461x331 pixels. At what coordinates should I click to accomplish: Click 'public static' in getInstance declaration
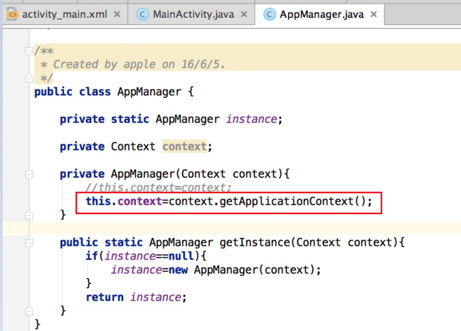coord(101,242)
